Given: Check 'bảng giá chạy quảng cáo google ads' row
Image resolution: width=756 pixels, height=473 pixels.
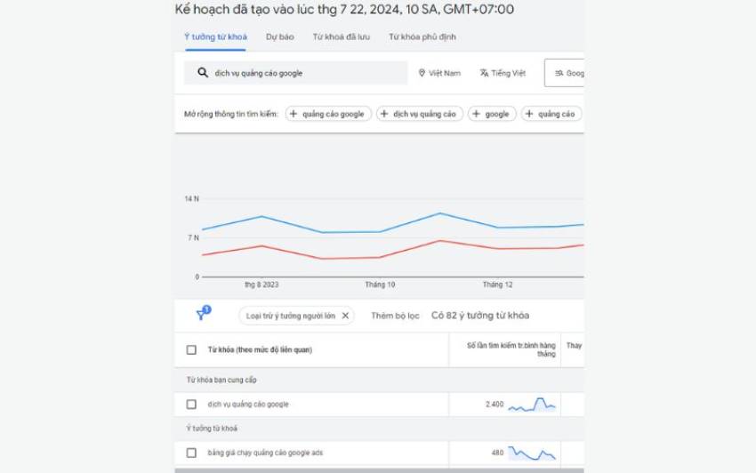Looking at the screenshot, I should coord(191,453).
